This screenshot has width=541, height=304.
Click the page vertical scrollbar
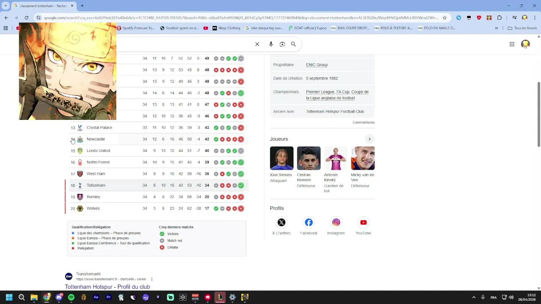click(x=538, y=114)
